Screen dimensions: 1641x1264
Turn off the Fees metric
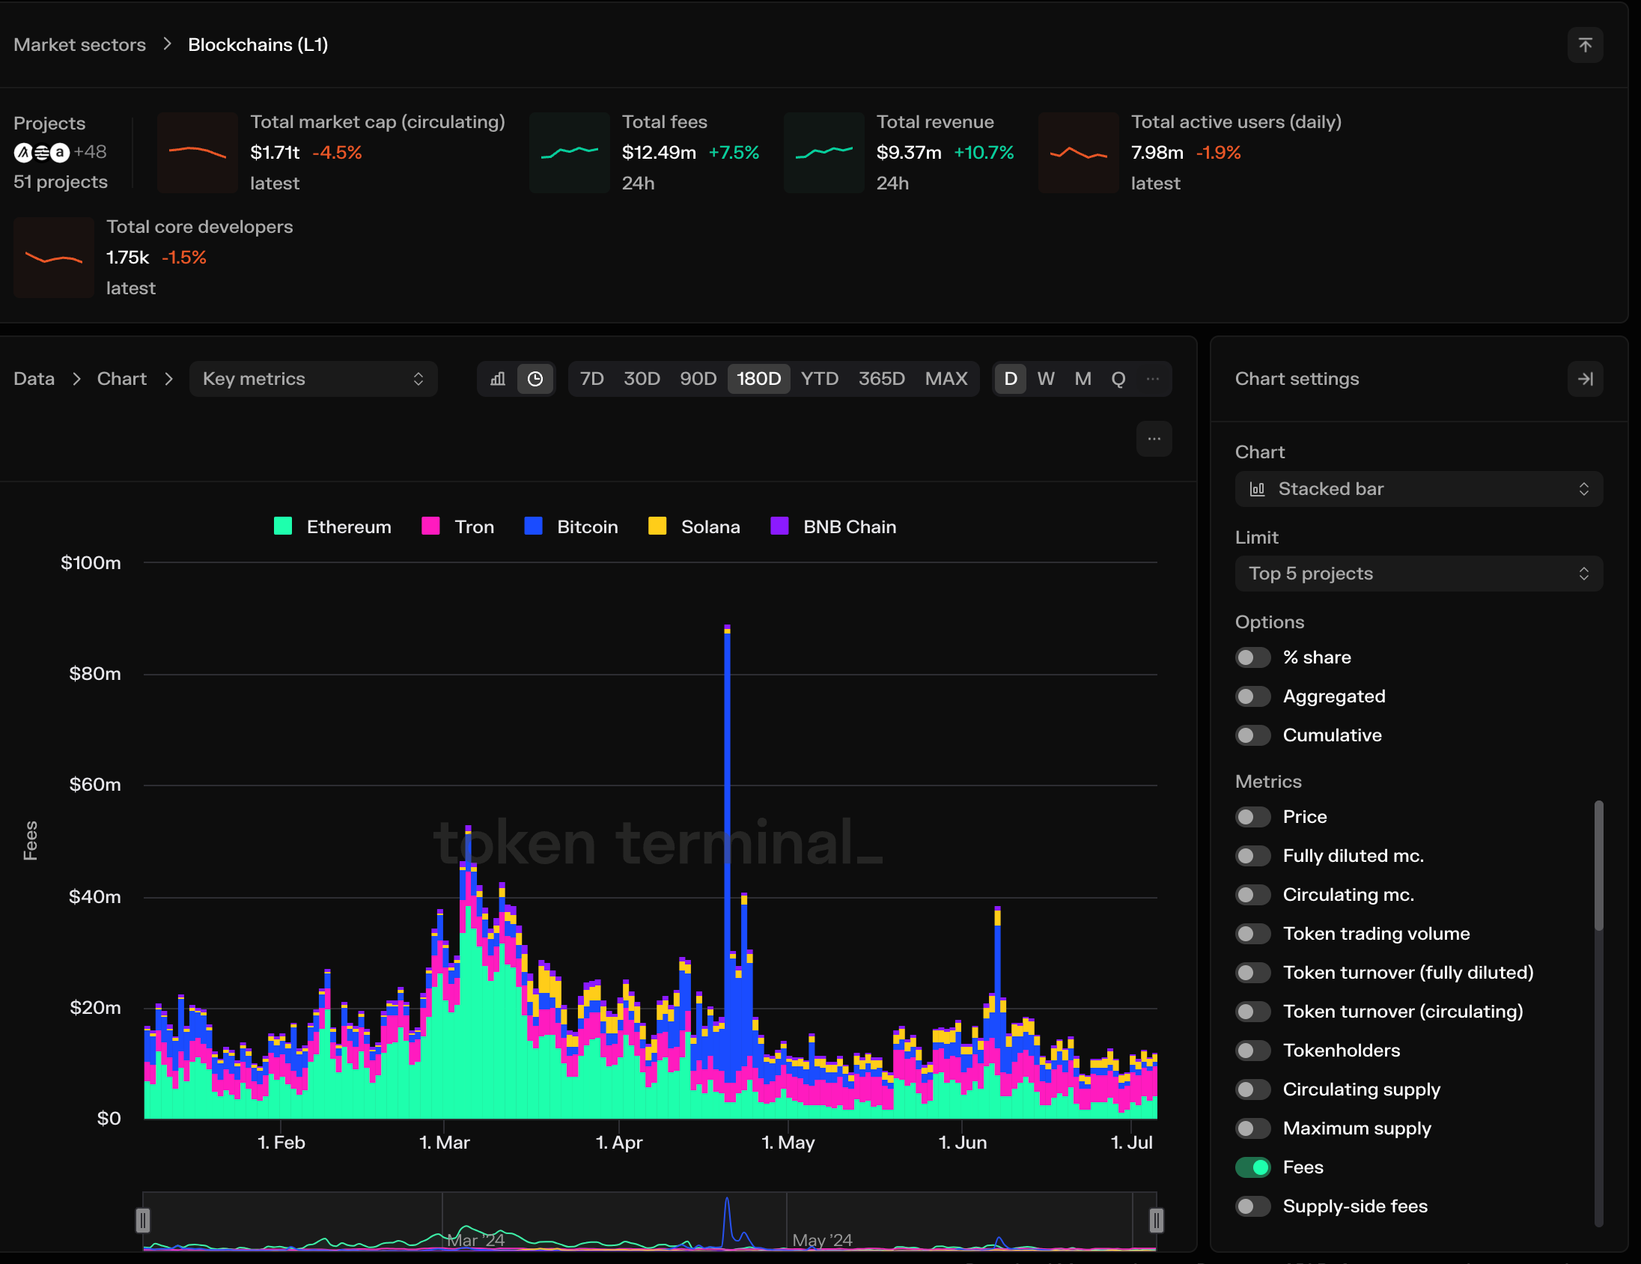[1252, 1167]
